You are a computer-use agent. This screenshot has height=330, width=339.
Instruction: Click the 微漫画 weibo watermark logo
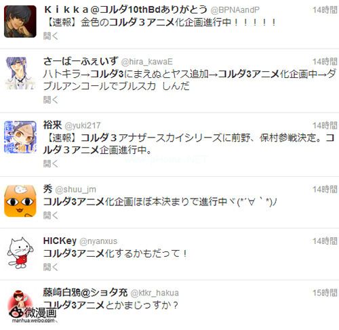tap(33, 314)
